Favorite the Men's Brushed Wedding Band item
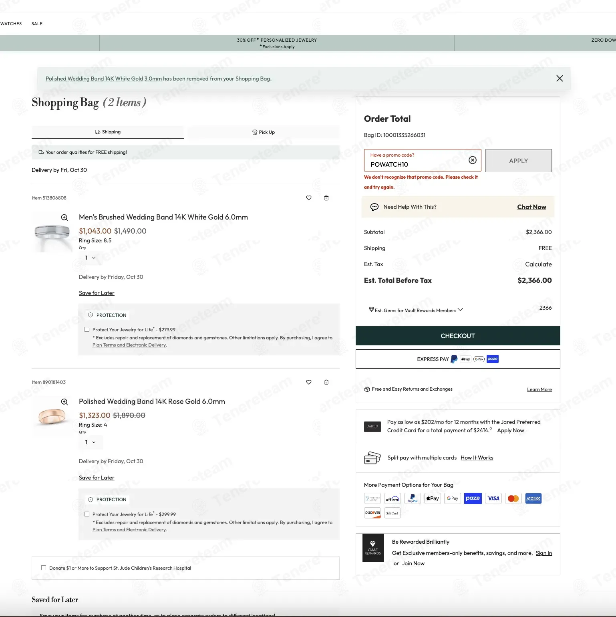The width and height of the screenshot is (616, 617). point(309,198)
